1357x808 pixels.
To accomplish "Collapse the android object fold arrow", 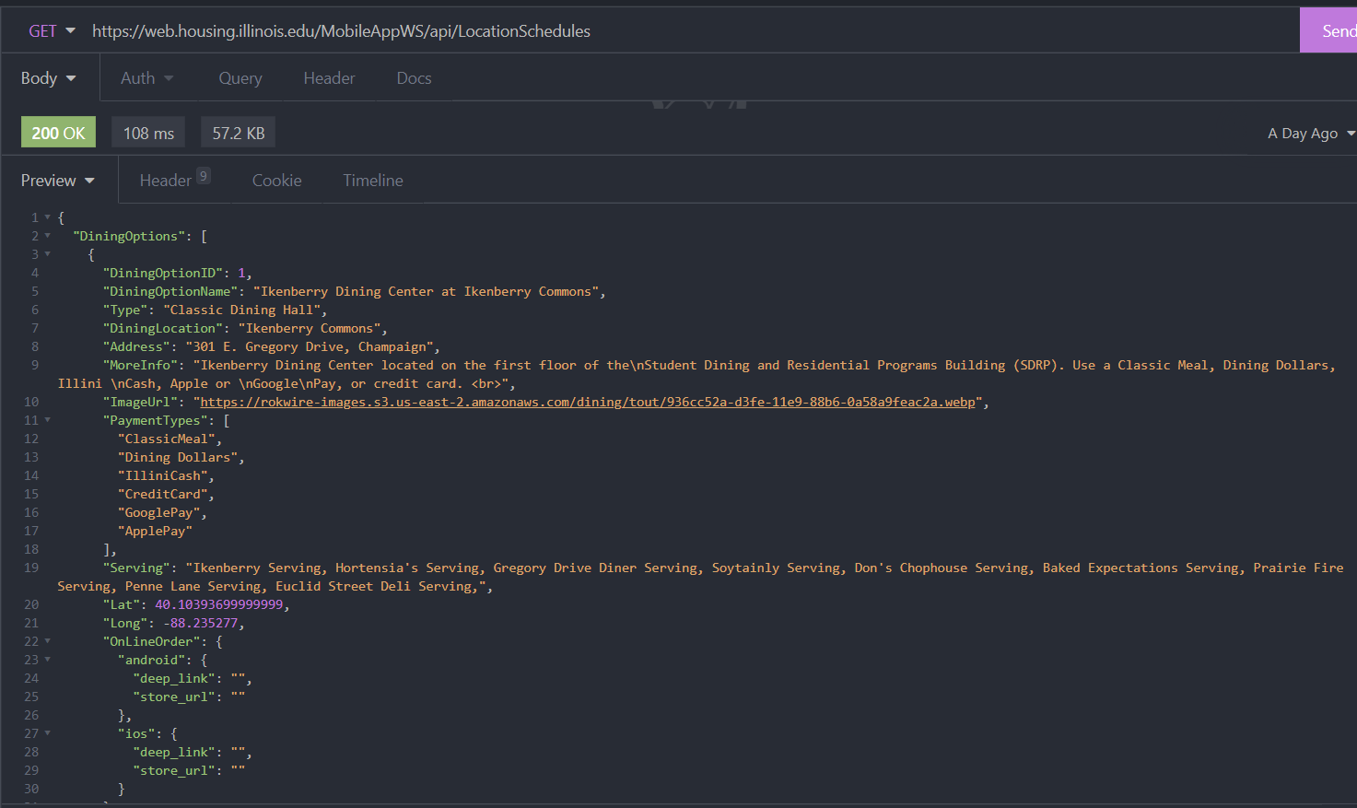I will [47, 660].
